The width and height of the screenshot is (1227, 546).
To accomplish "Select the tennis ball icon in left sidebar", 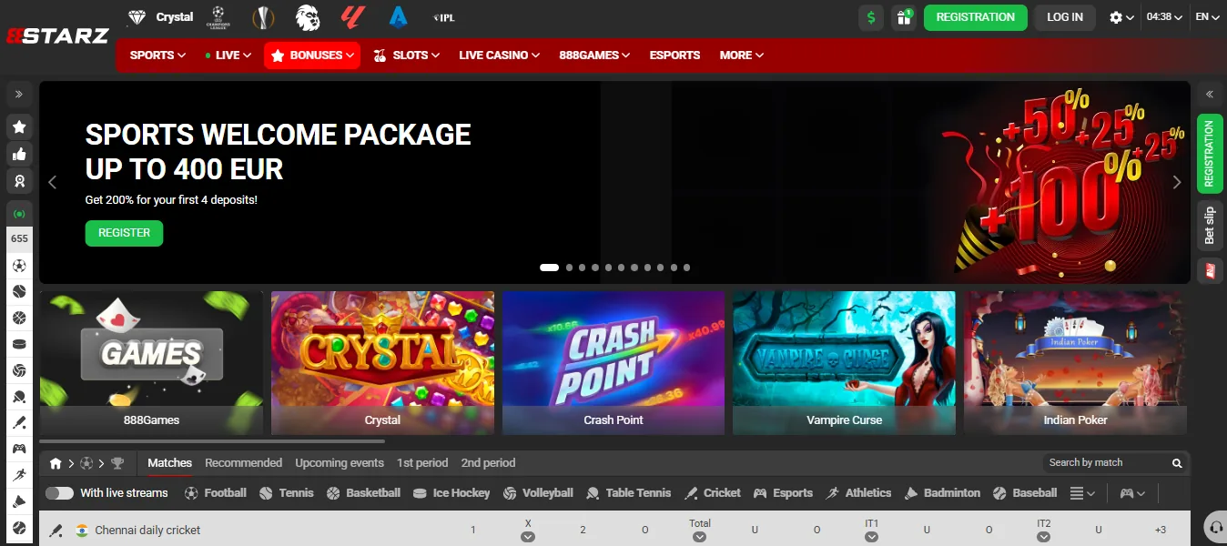I will tap(19, 292).
